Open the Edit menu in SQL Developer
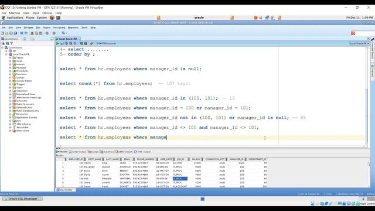This screenshot has width=375, height=211. (11, 28)
